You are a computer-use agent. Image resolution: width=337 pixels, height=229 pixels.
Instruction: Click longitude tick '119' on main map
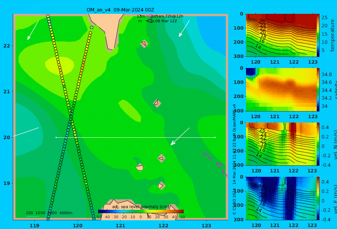pos(35,226)
